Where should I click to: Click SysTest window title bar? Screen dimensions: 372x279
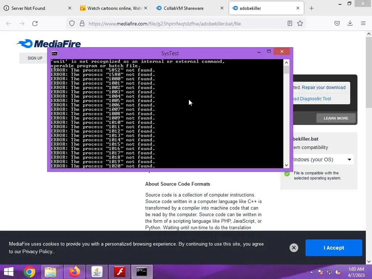[x=170, y=53]
